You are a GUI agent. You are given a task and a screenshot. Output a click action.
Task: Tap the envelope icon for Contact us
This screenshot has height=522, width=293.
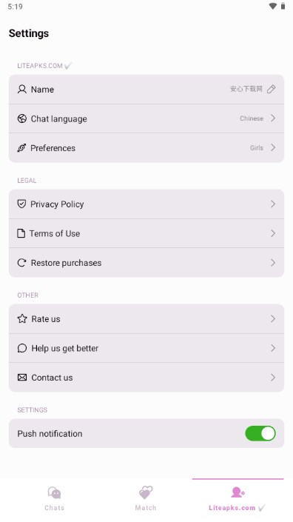(22, 377)
